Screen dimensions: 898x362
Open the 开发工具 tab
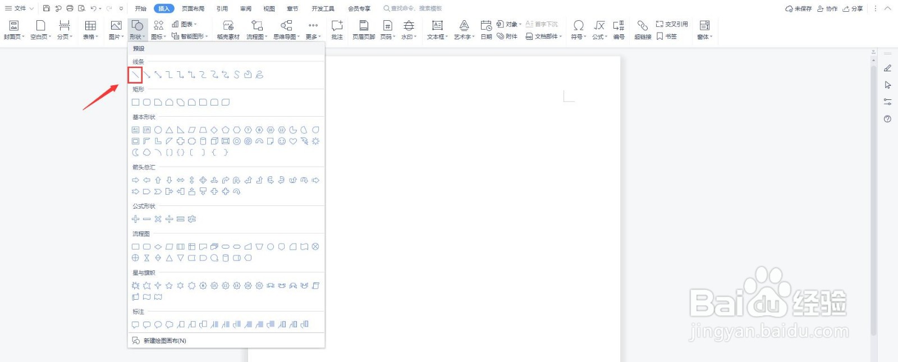323,8
